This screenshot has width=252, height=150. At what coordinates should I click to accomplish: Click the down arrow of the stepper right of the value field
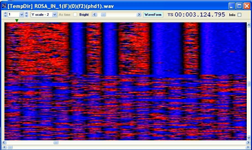(27, 16)
